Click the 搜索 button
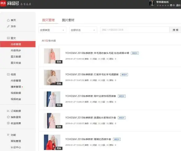This screenshot has height=151, width=181. coord(175,30)
